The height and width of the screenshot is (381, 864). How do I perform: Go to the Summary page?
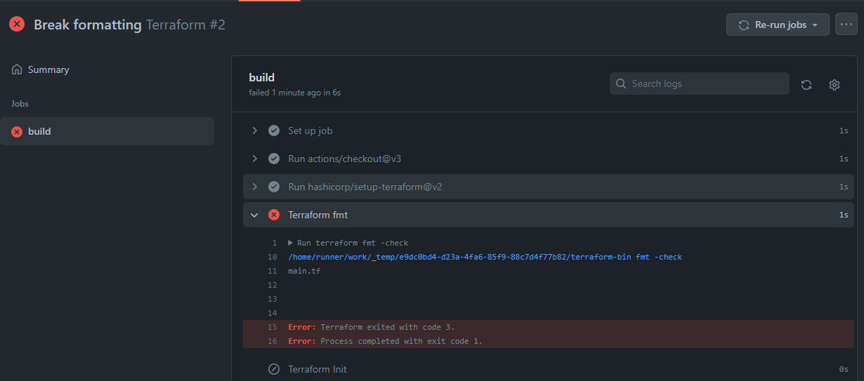pyautogui.click(x=48, y=69)
